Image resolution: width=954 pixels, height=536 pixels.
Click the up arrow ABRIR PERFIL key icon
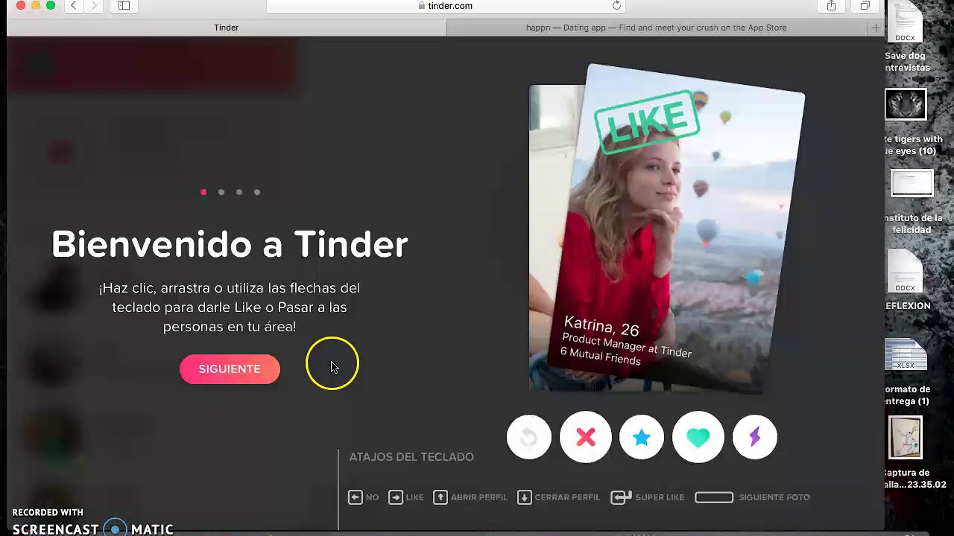pos(440,497)
